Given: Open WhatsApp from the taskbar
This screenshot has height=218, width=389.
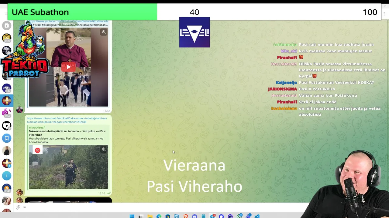Looking at the screenshot, I should tap(239, 216).
